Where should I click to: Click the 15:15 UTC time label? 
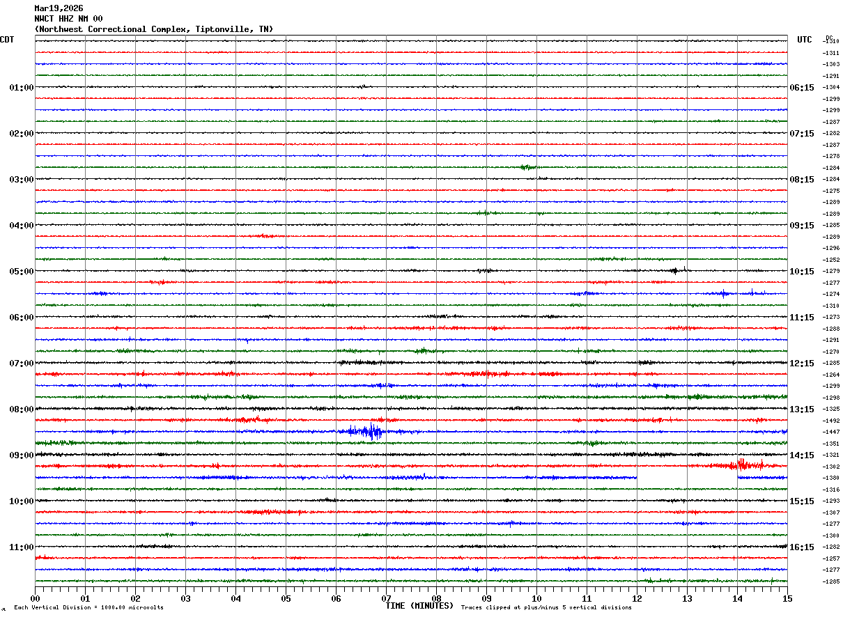point(801,501)
